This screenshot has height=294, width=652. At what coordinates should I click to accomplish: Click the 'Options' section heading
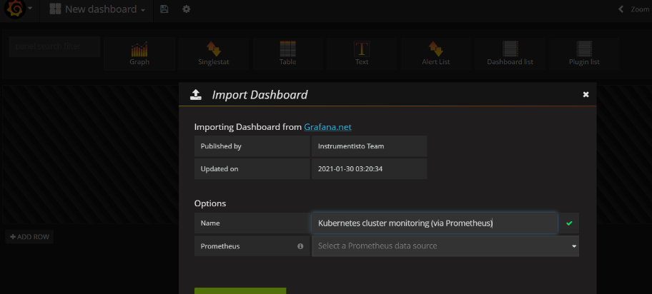click(210, 203)
